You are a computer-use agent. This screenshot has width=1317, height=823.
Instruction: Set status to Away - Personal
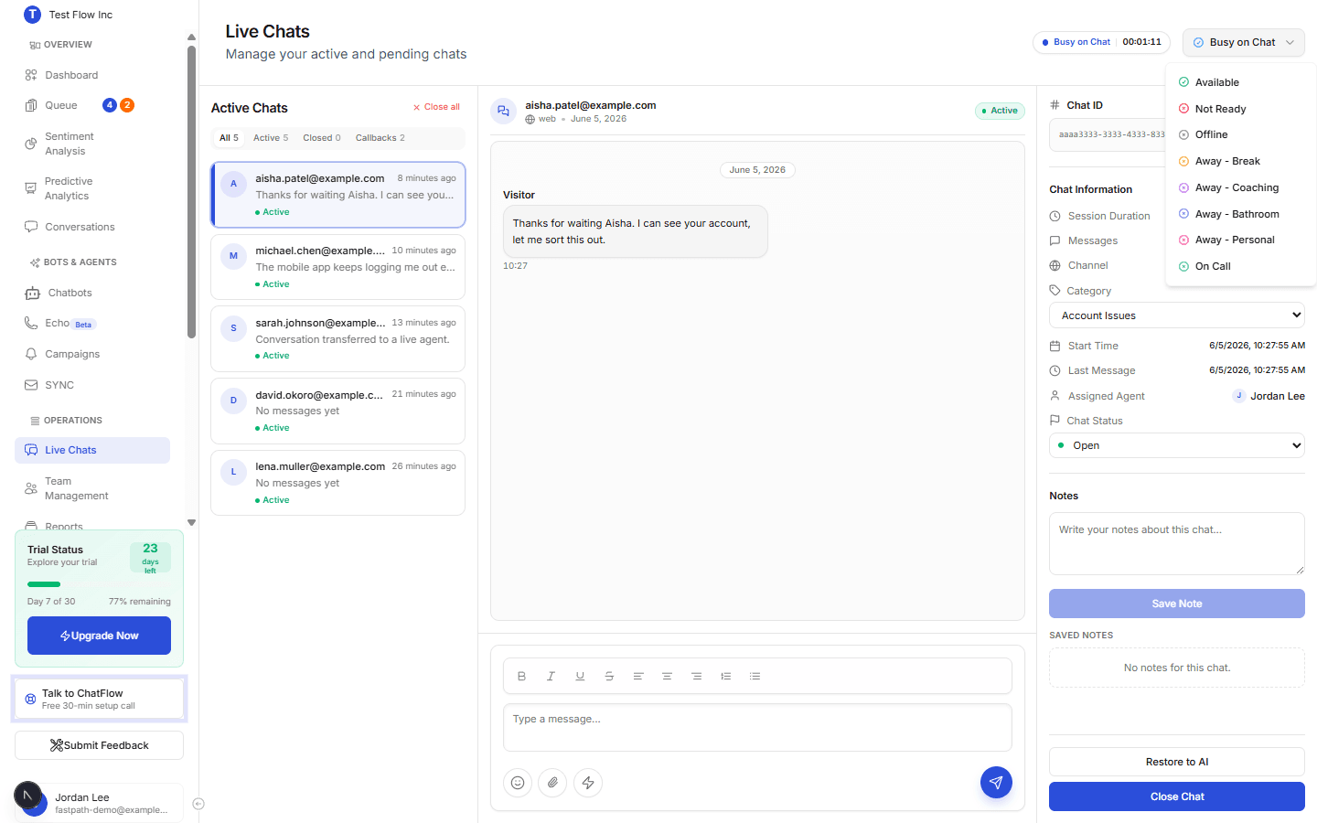click(x=1241, y=240)
